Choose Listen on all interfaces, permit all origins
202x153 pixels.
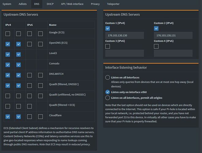(x=108, y=98)
